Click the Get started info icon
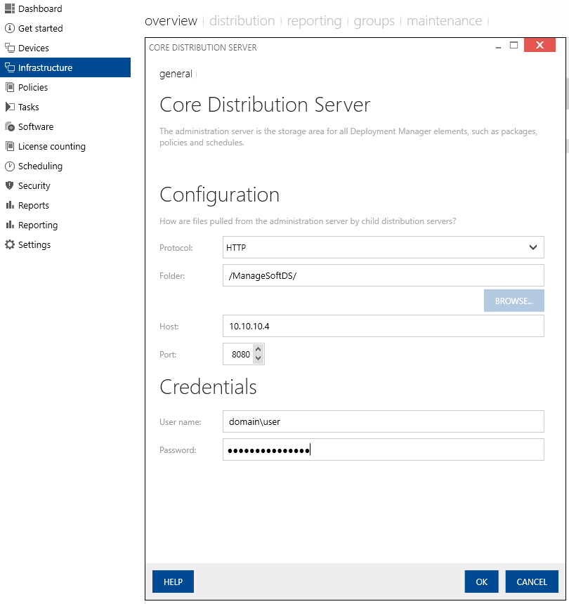 pos(10,28)
